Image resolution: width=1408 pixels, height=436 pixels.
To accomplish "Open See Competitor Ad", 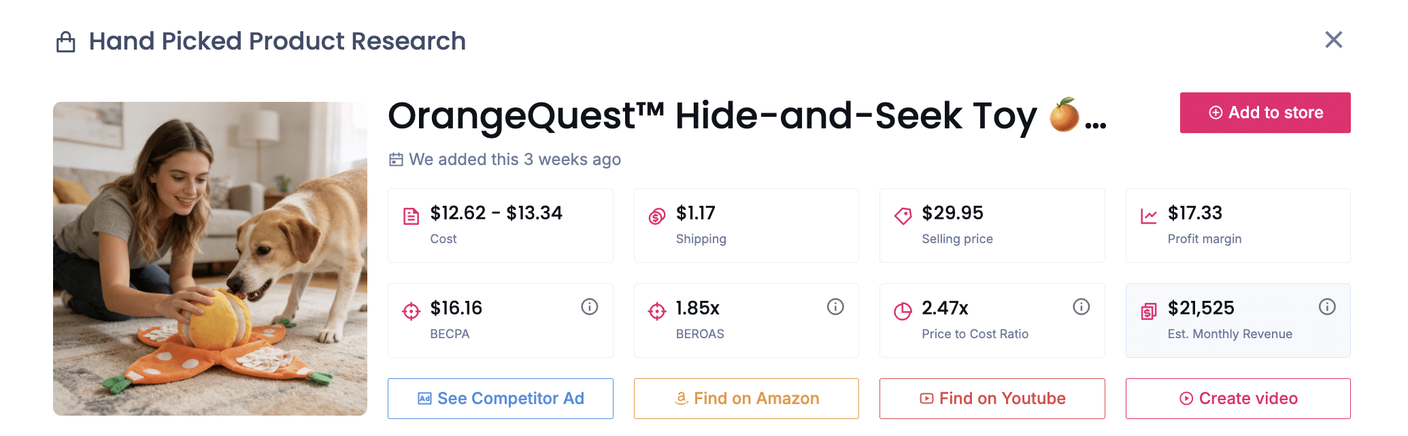I will tap(500, 399).
